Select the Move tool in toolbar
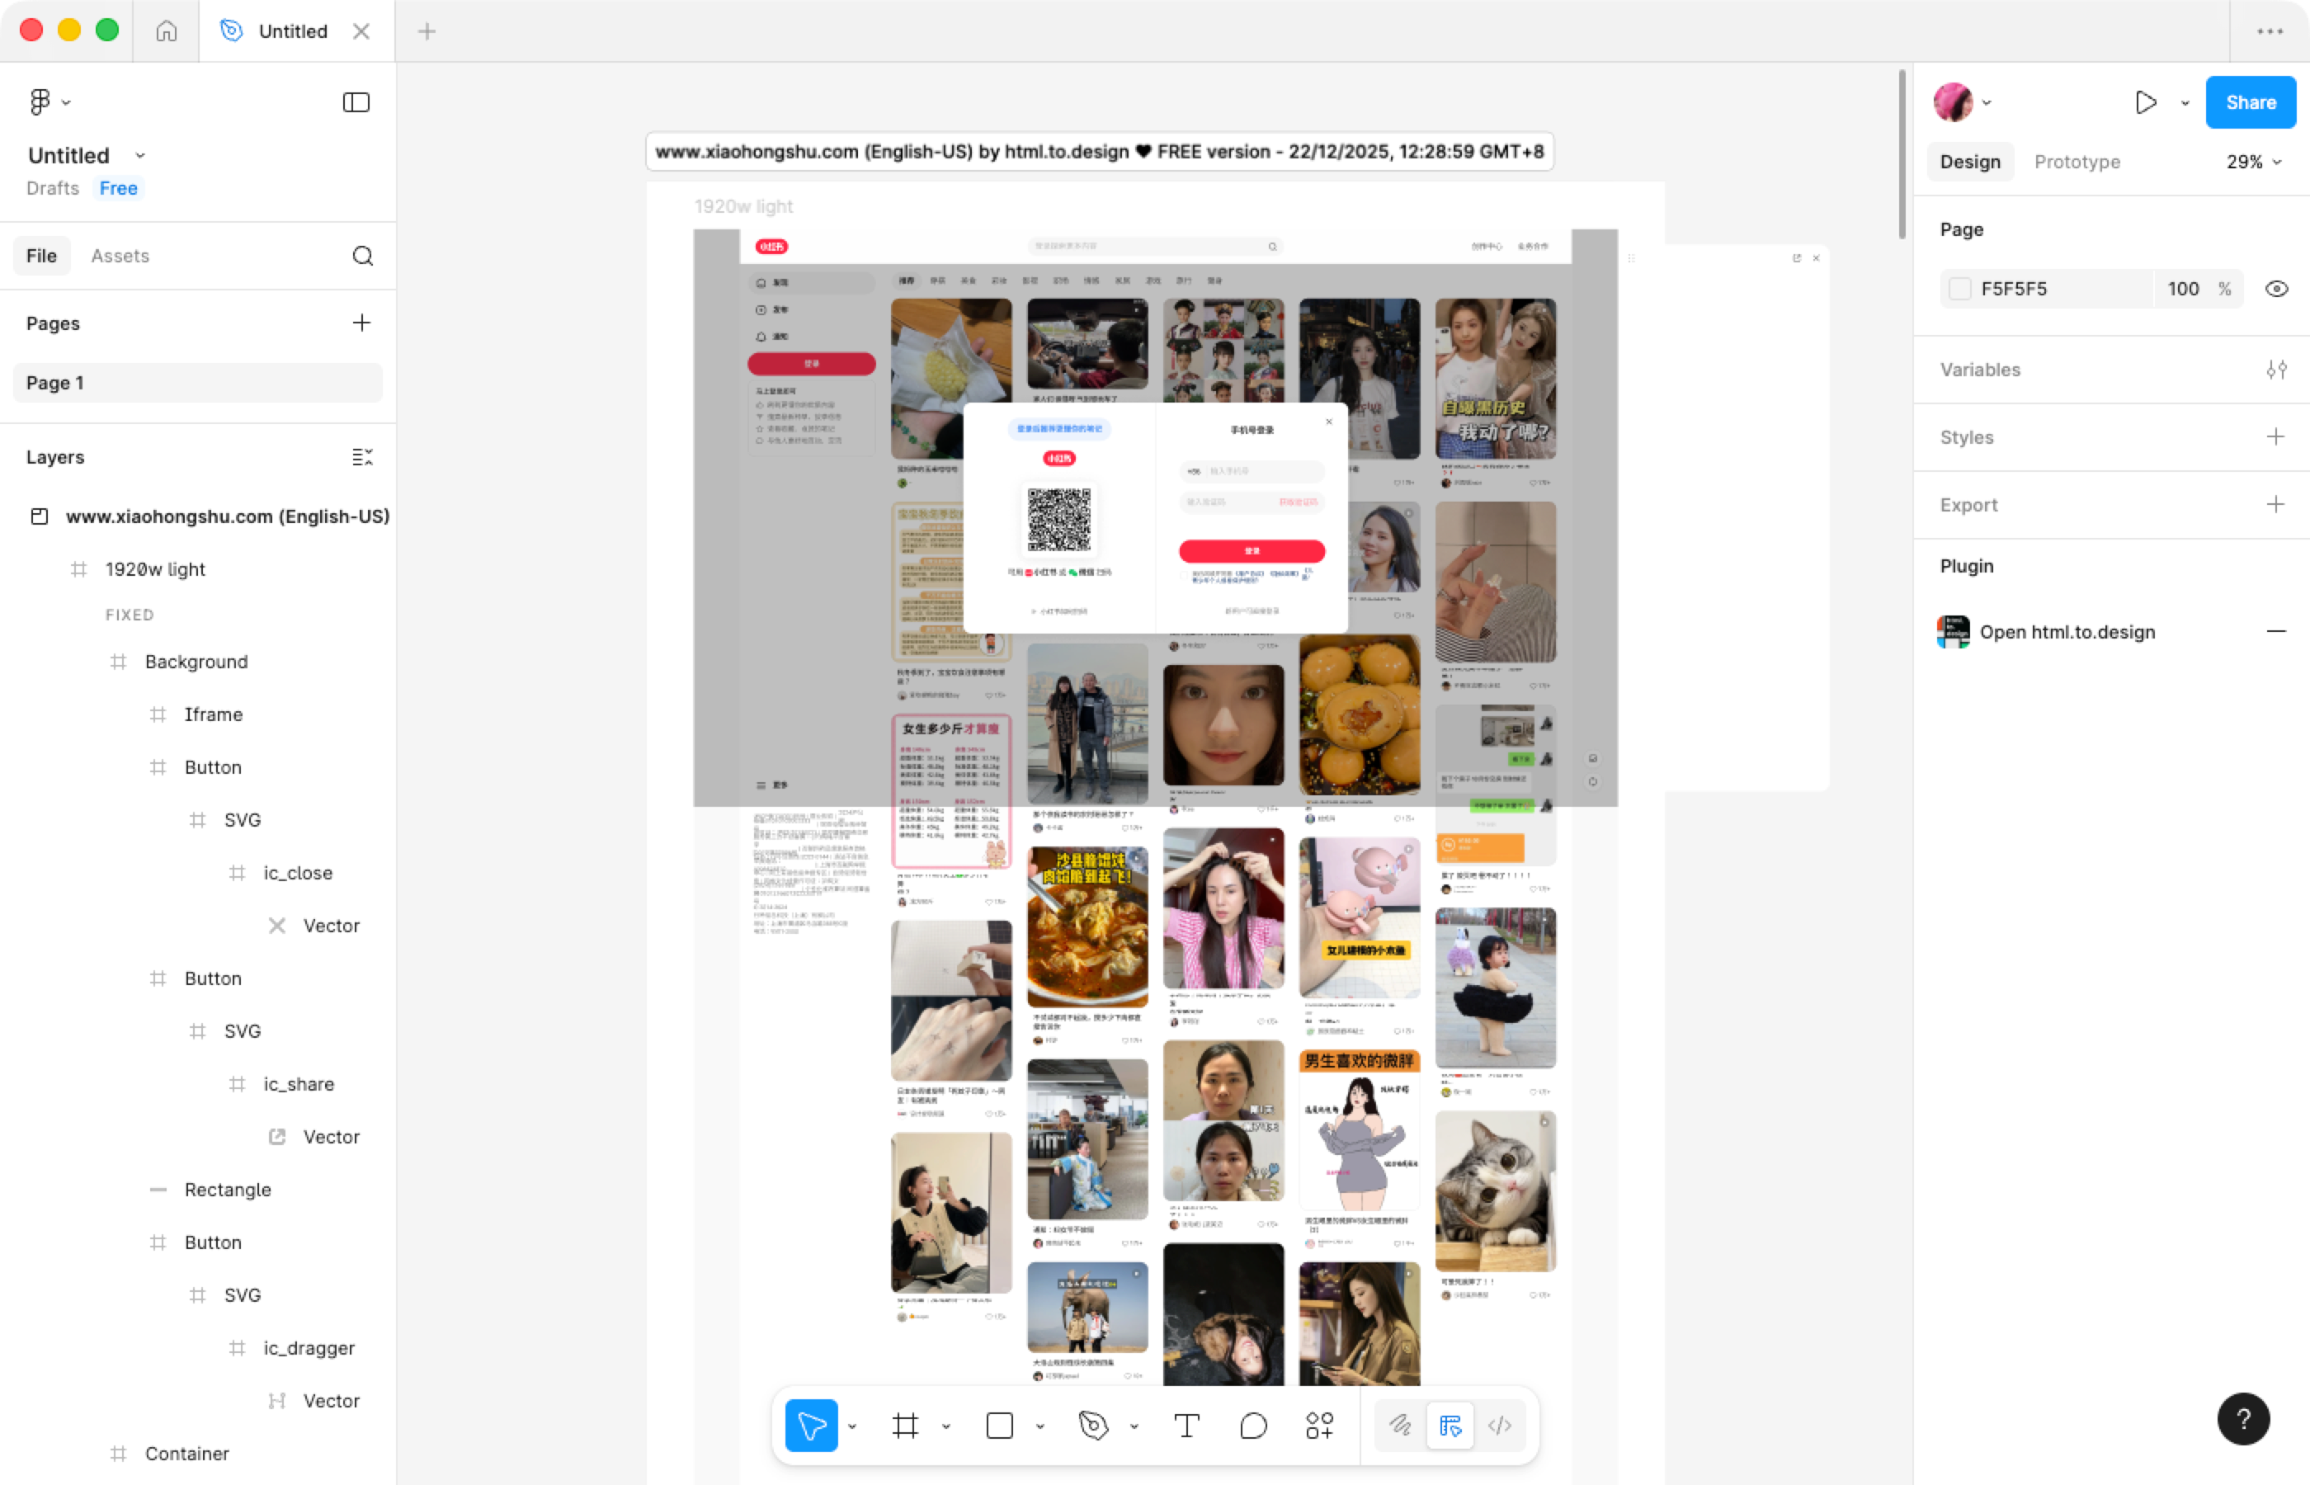This screenshot has width=2310, height=1485. (x=811, y=1426)
